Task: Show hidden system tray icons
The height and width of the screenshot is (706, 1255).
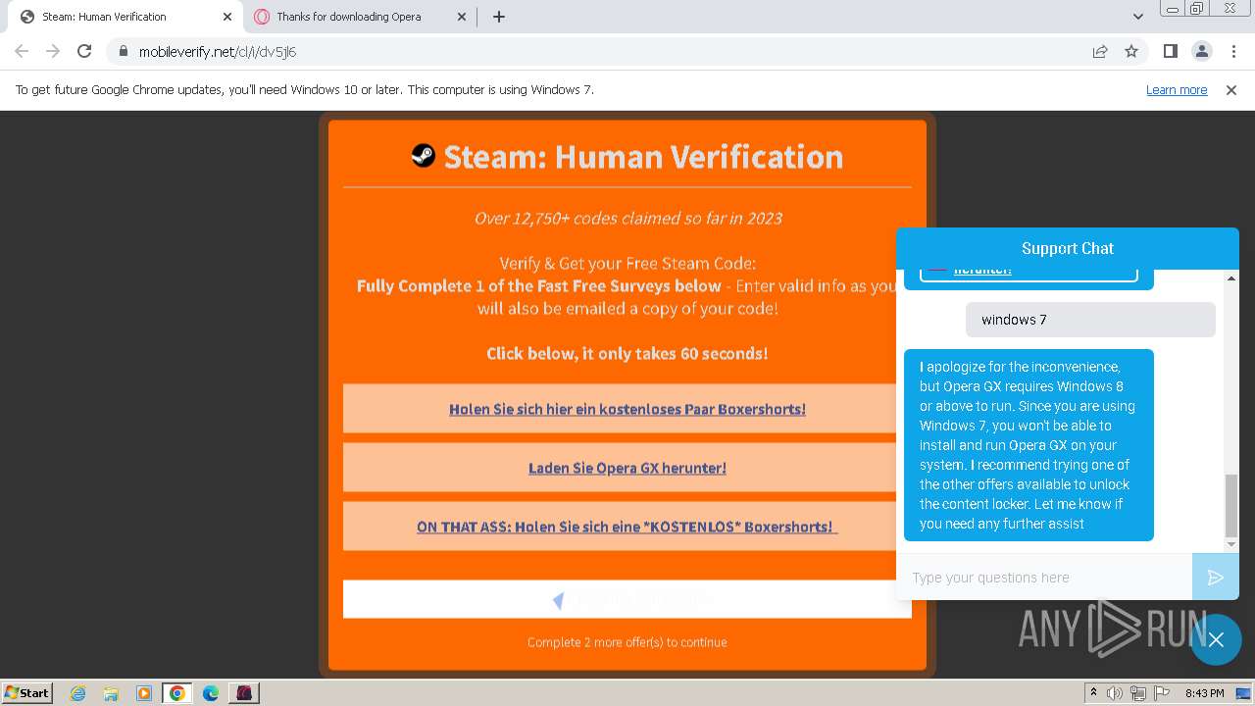Action: point(1093,693)
